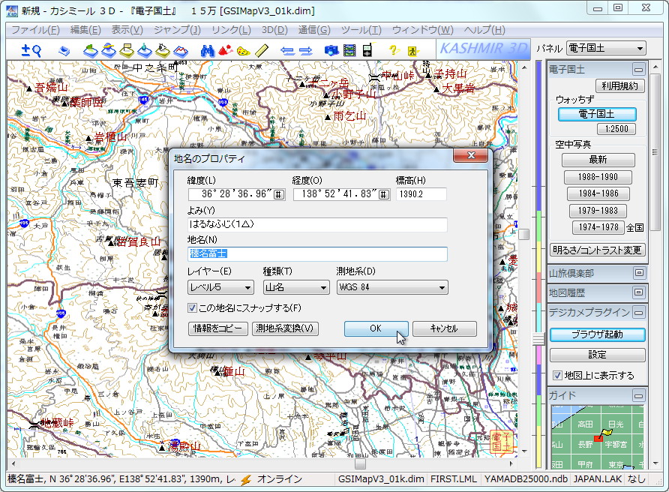669x492 pixels.
Task: Click YAMADB25000.ndb in the status bar
Action: 526,480
